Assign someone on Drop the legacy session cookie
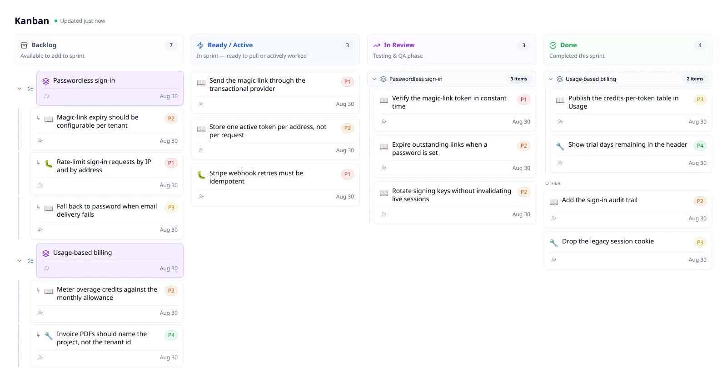727x377 pixels. click(554, 260)
